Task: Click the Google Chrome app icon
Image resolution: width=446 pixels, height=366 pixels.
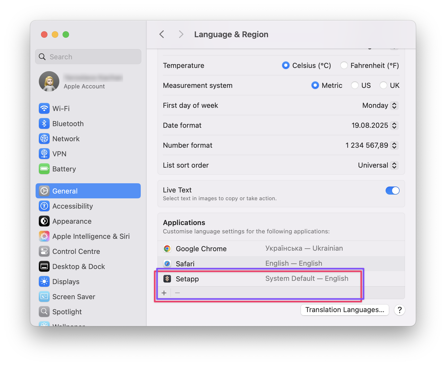Action: click(167, 248)
